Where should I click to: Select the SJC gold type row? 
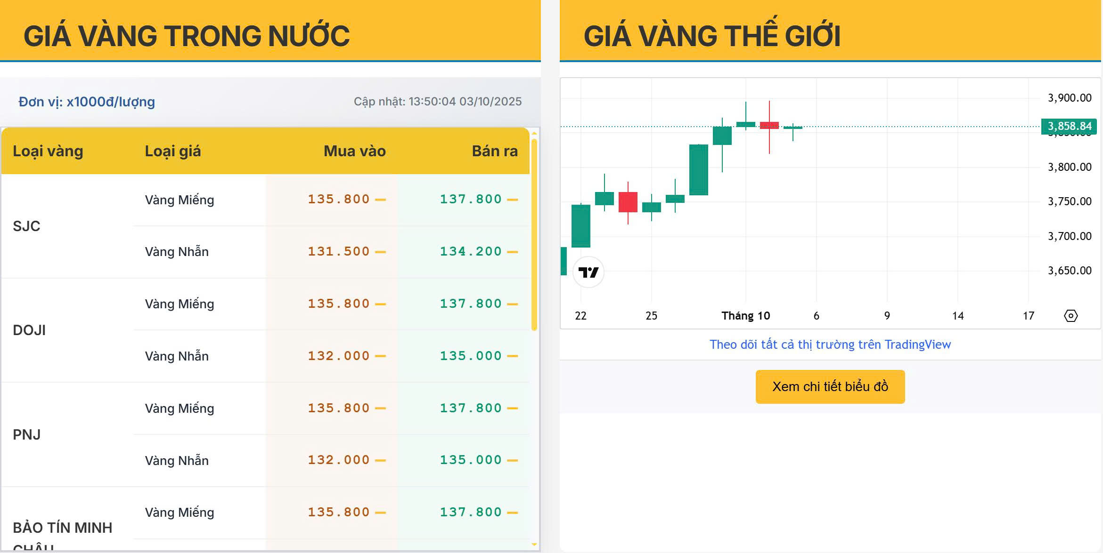point(26,226)
